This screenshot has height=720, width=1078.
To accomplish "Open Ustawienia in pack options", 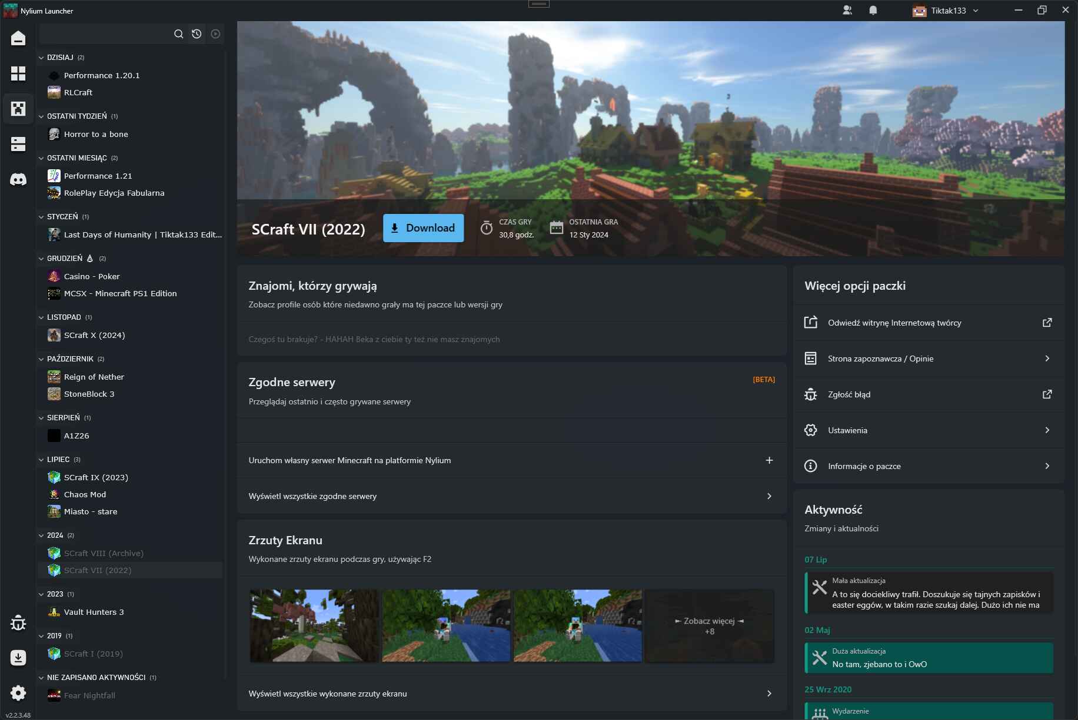I will 929,430.
